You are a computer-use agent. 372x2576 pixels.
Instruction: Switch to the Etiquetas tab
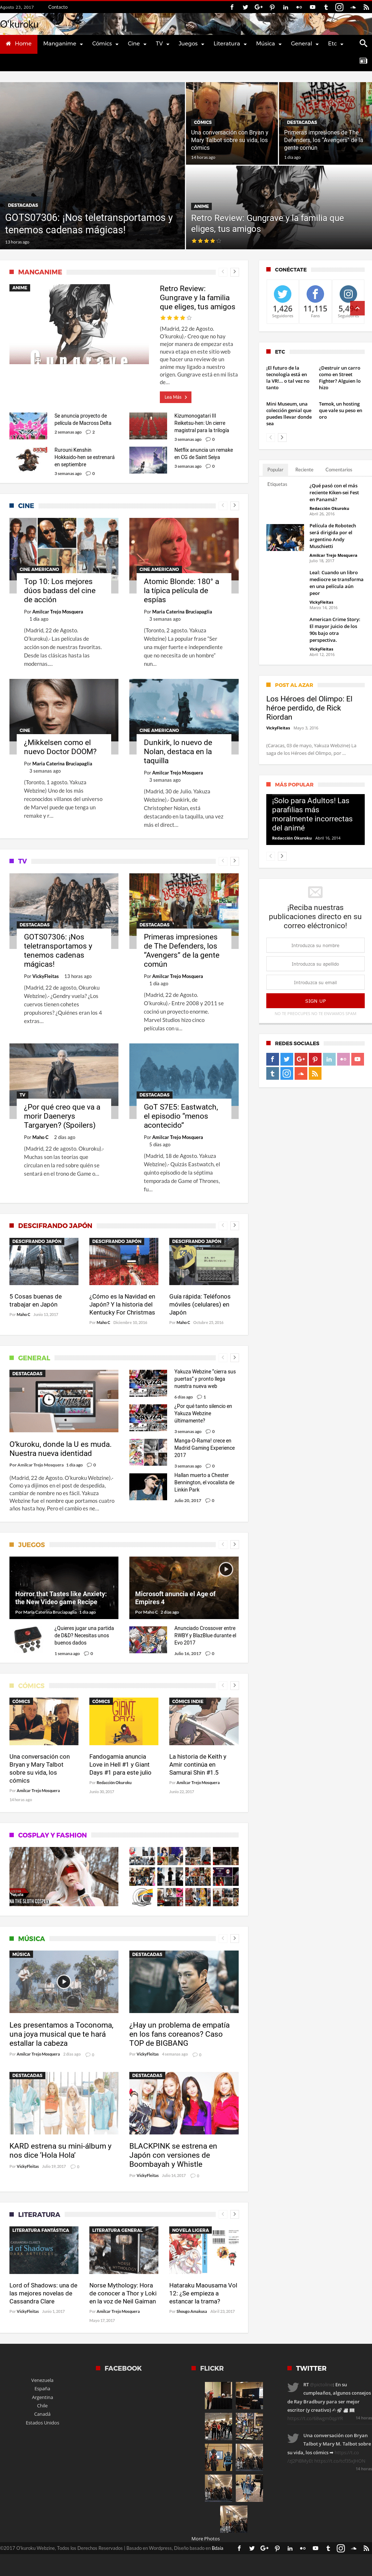point(277,484)
